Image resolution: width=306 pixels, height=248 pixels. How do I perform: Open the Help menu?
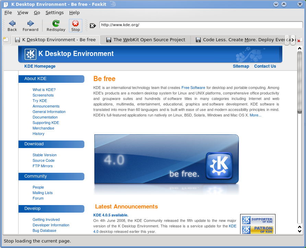(x=74, y=13)
